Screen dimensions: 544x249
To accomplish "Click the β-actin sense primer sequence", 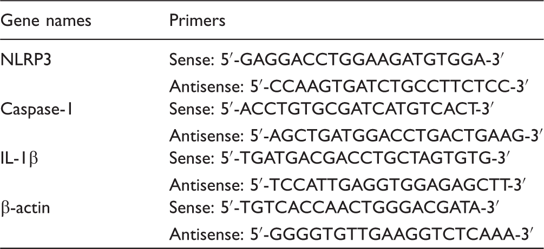I will 335,209.
